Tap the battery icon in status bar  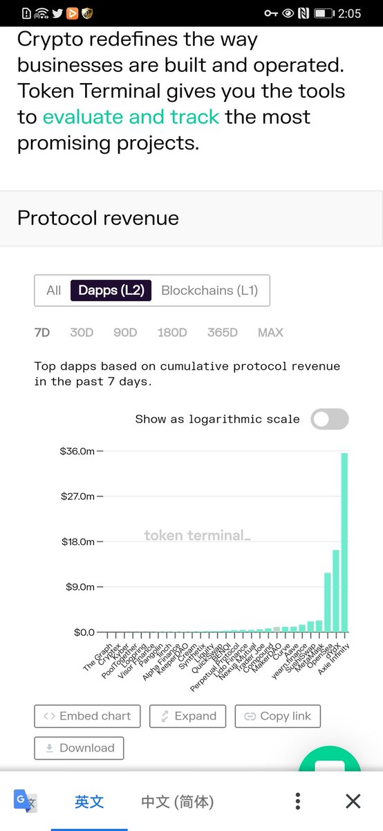click(x=324, y=13)
